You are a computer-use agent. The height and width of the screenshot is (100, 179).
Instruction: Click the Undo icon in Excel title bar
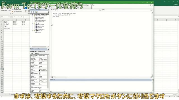click(x=6, y=1)
